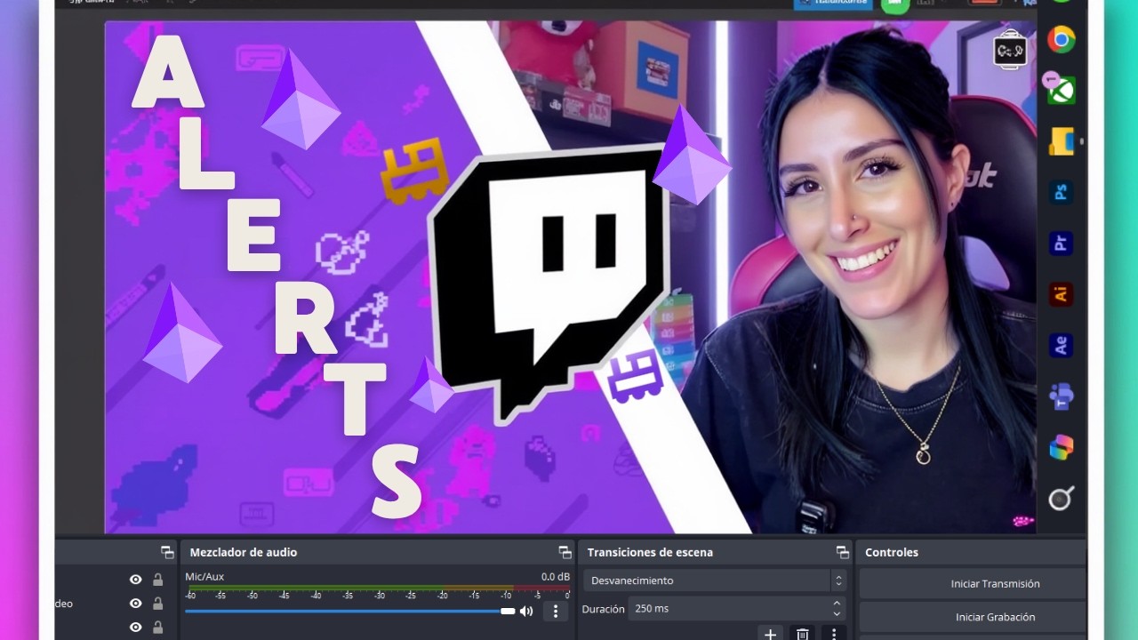The image size is (1138, 640).
Task: Open Mic/Aux three-dot options menu
Action: pyautogui.click(x=556, y=611)
